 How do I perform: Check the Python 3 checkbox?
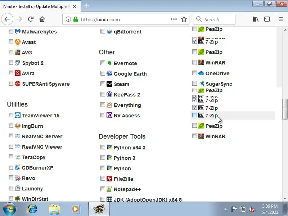(x=103, y=158)
